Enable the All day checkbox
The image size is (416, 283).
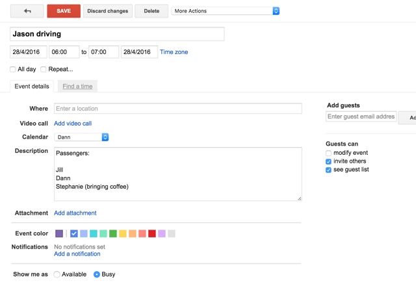13,69
